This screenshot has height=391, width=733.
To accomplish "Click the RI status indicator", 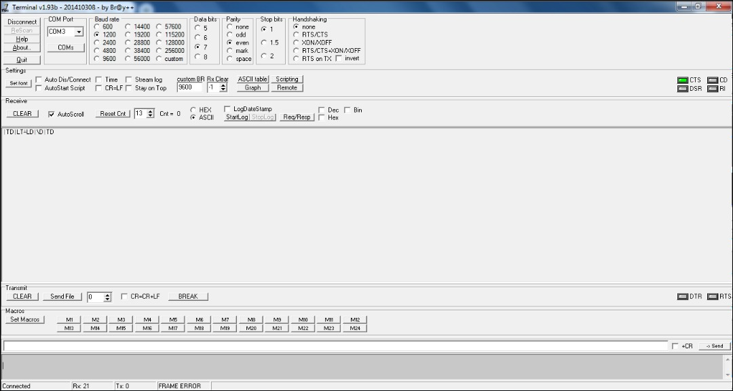I will click(713, 88).
